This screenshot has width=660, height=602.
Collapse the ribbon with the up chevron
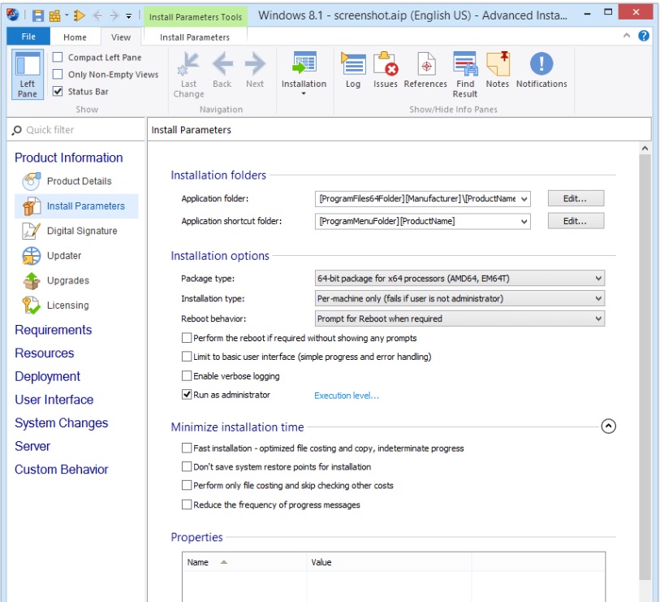click(627, 36)
